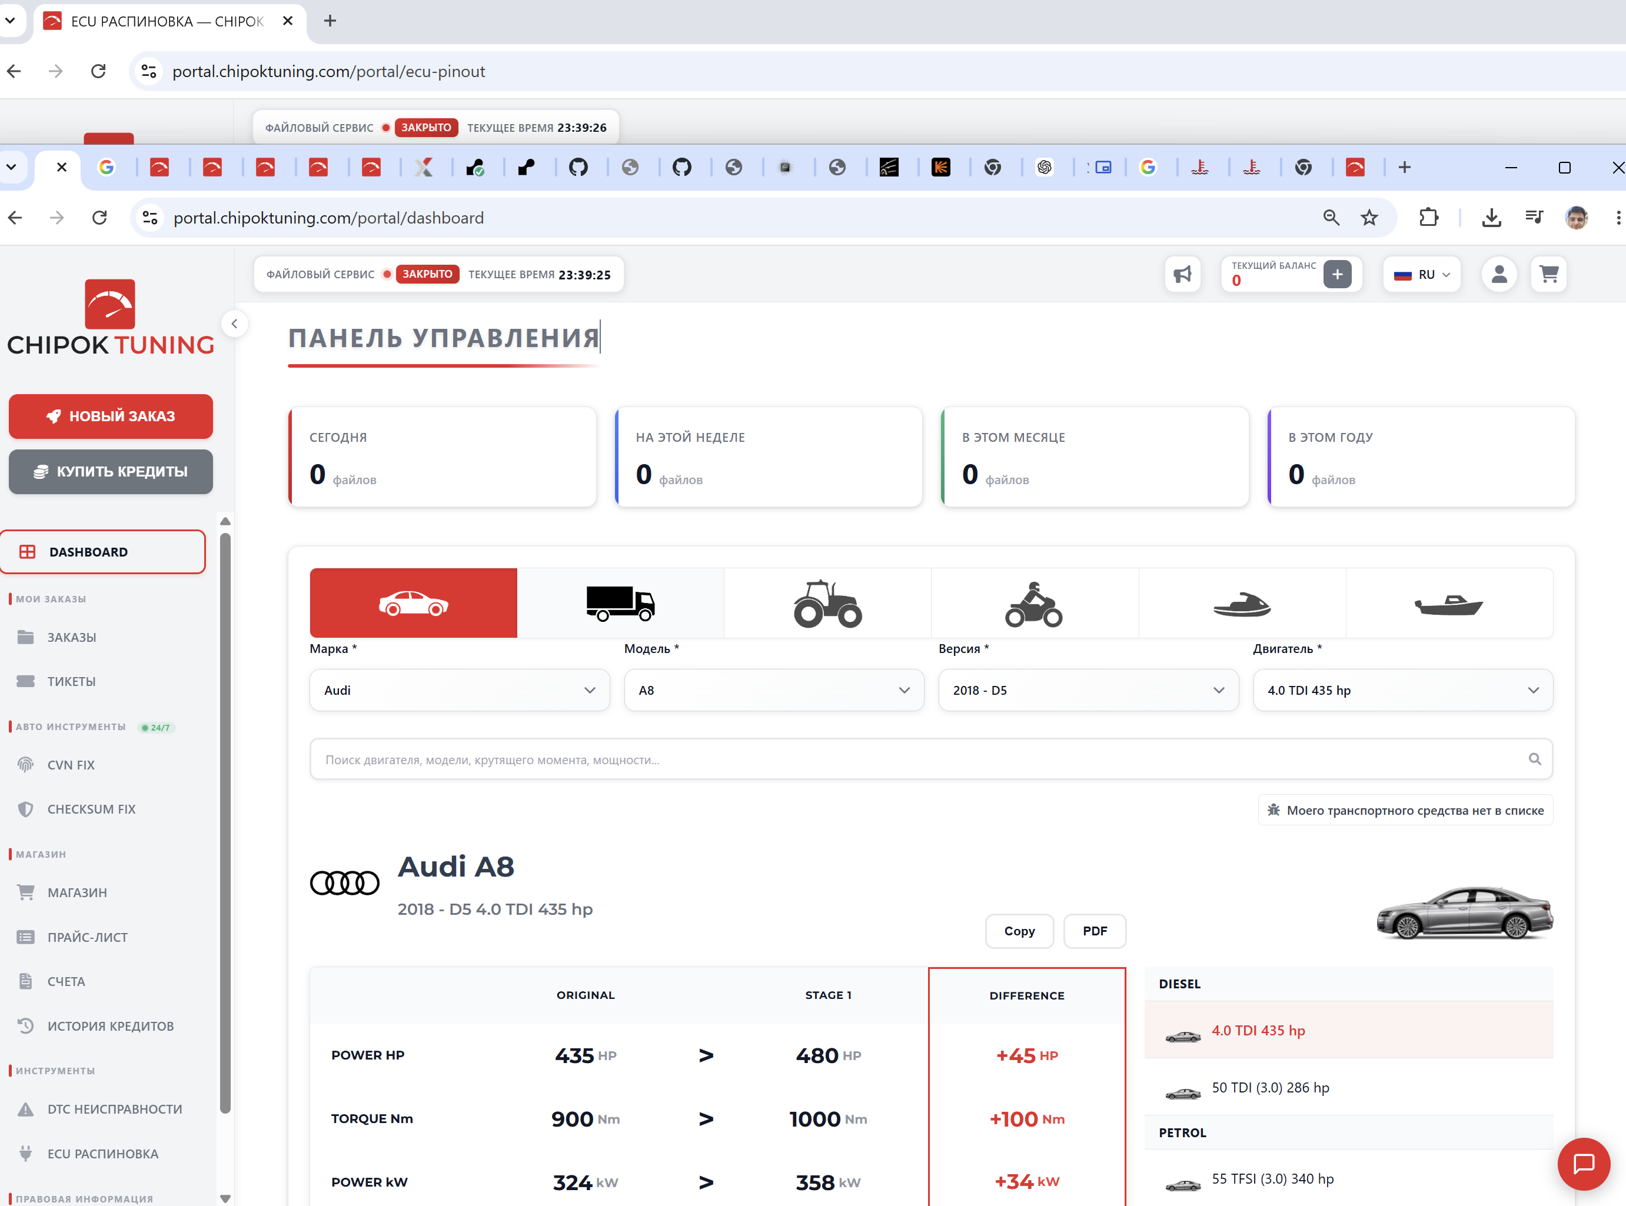Open the Марка dropdown showing Audi
1626x1206 pixels.
click(460, 690)
